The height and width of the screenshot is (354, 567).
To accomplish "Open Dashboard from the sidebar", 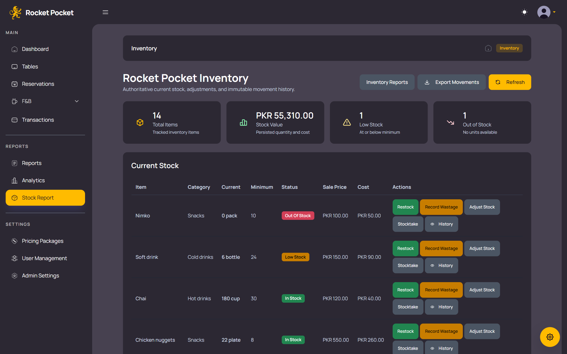I will 45,49.
